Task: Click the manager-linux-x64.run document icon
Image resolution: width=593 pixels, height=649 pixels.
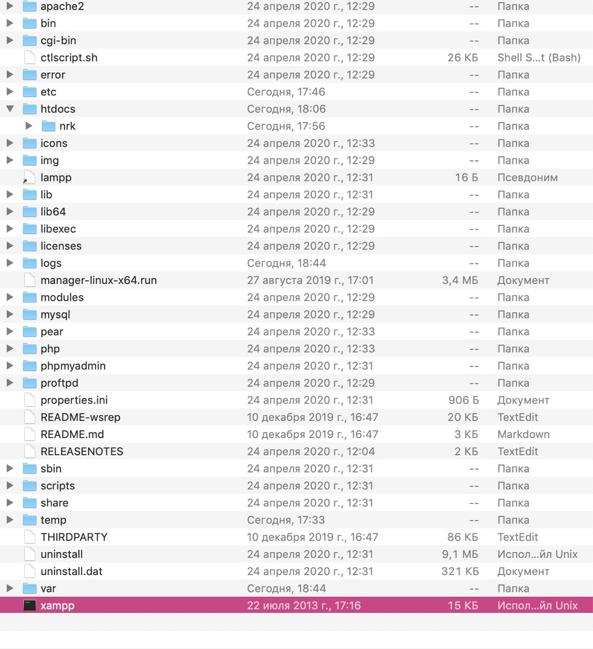Action: pos(30,280)
